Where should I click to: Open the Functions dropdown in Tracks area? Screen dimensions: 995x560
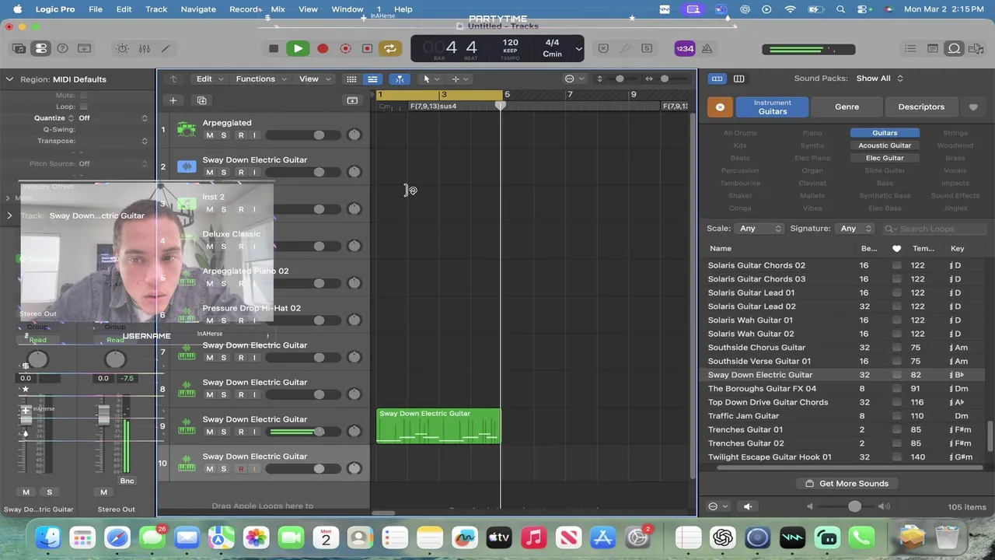coord(261,79)
